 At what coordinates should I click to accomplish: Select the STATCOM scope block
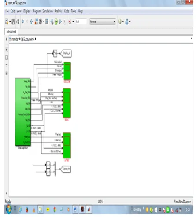pyautogui.click(x=67, y=71)
